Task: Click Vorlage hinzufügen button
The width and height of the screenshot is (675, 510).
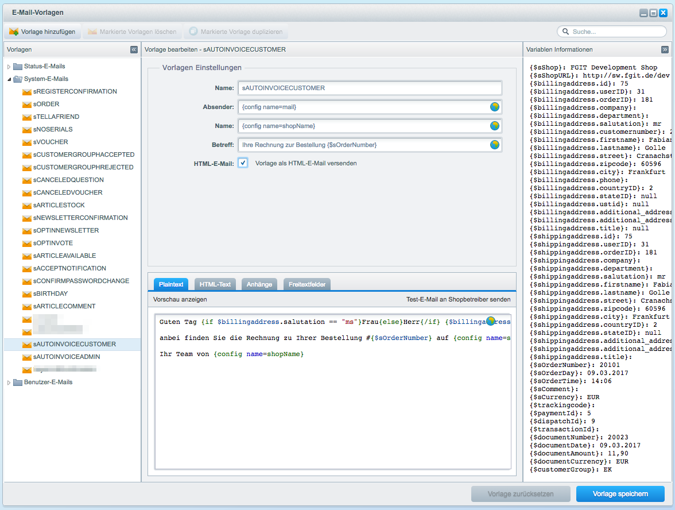Action: 42,32
